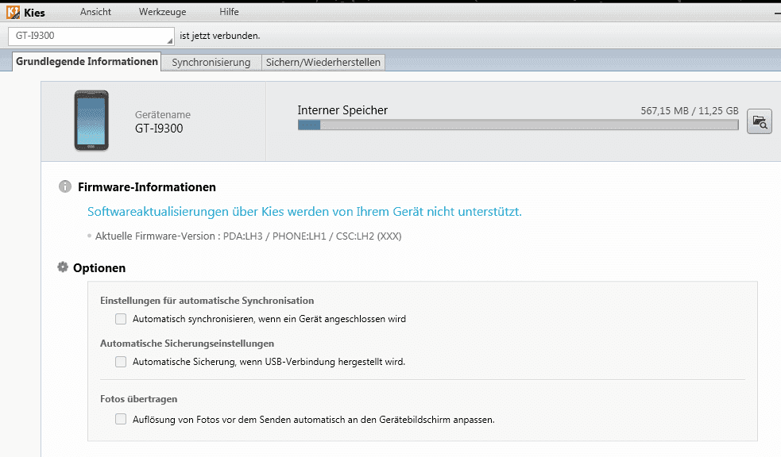
Task: Click the Interner Speicher usage bar
Action: click(x=518, y=125)
